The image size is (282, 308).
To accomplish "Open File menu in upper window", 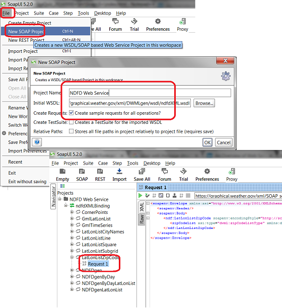I will tap(6, 13).
